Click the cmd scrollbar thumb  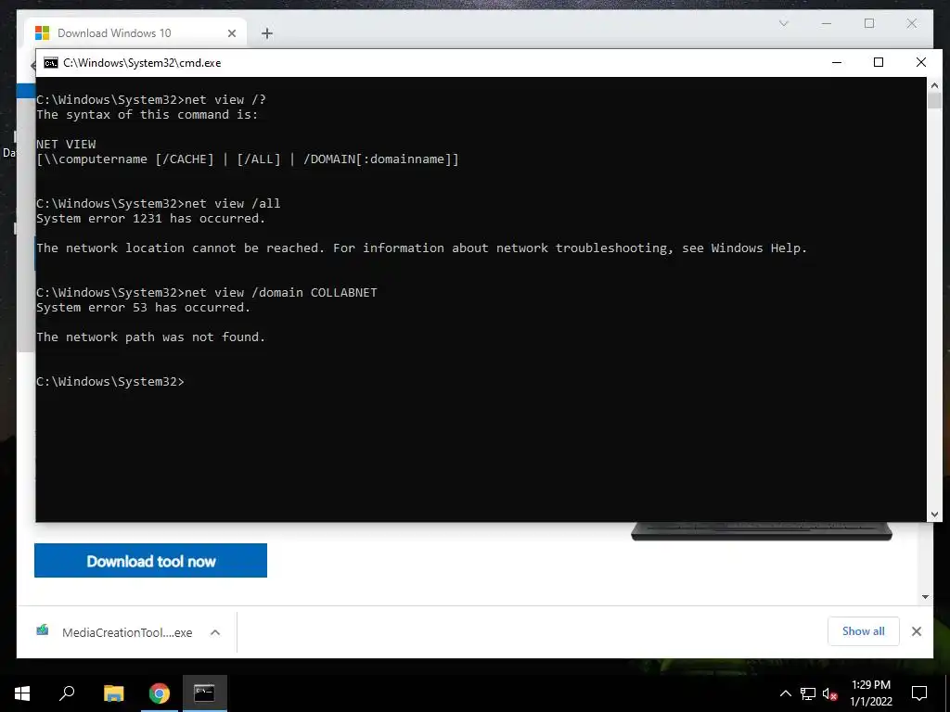pyautogui.click(x=934, y=100)
